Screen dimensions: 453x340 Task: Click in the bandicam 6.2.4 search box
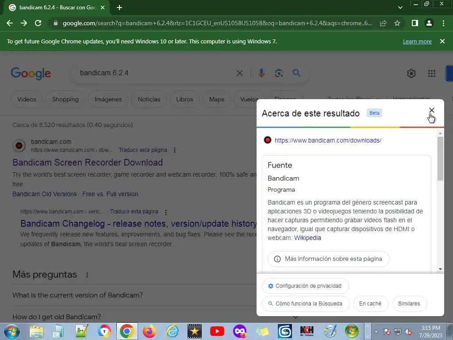click(x=156, y=73)
